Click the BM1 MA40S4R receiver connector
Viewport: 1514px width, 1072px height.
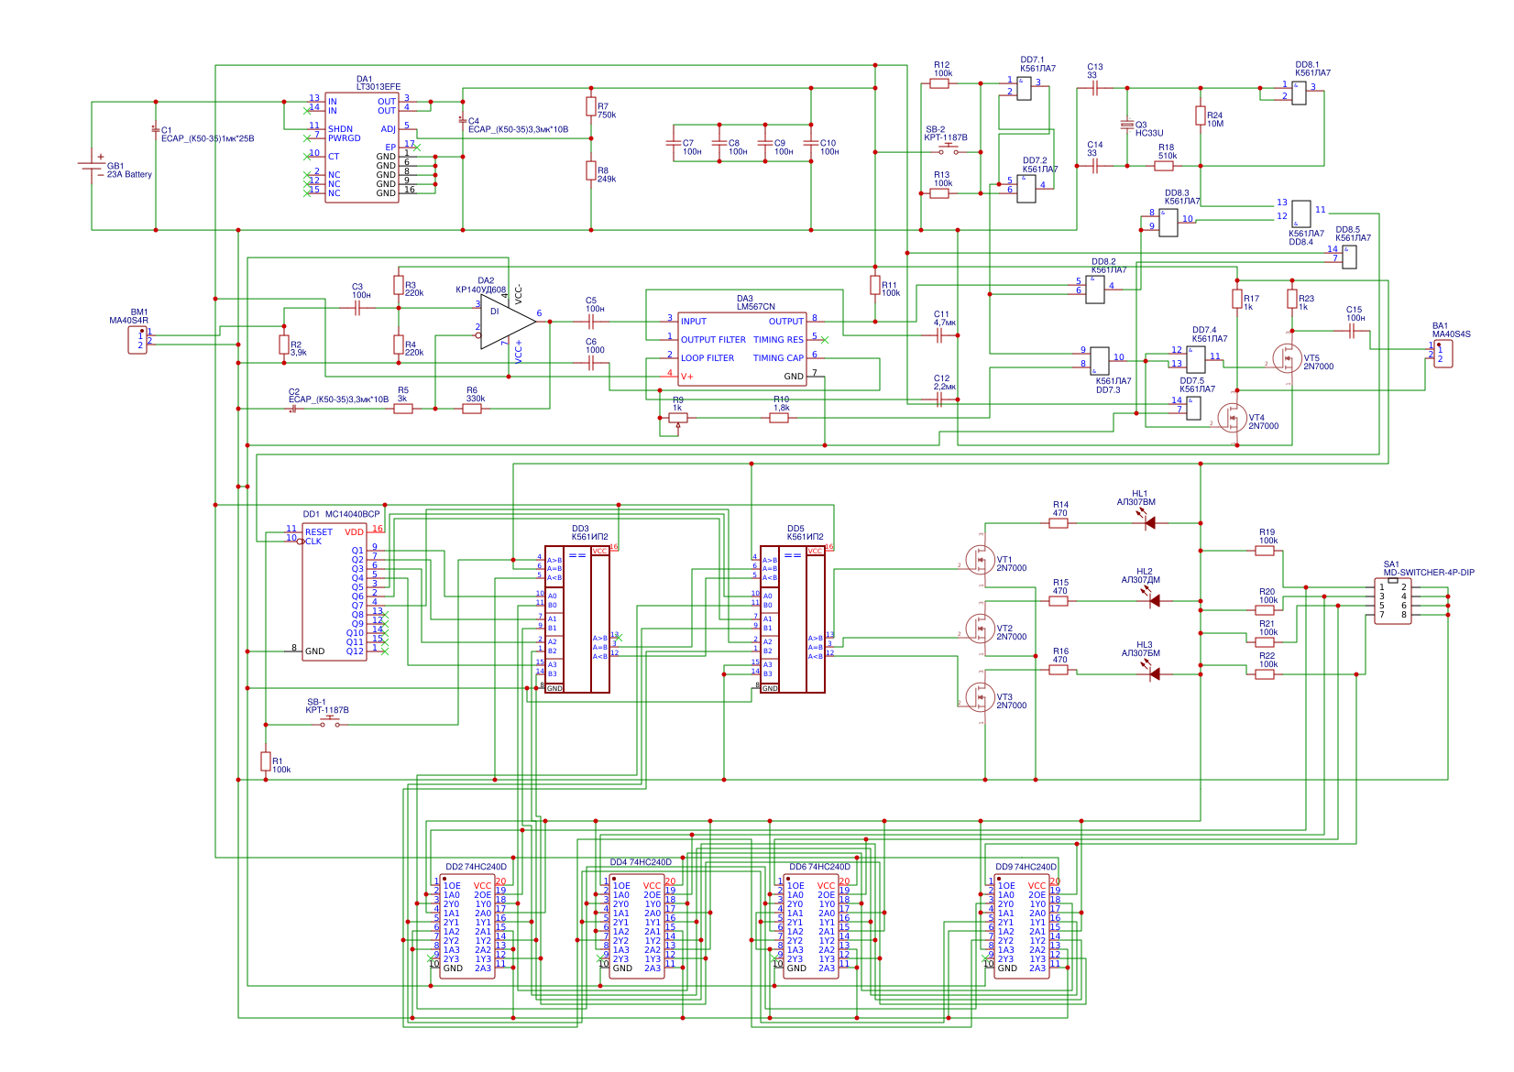[137, 340]
